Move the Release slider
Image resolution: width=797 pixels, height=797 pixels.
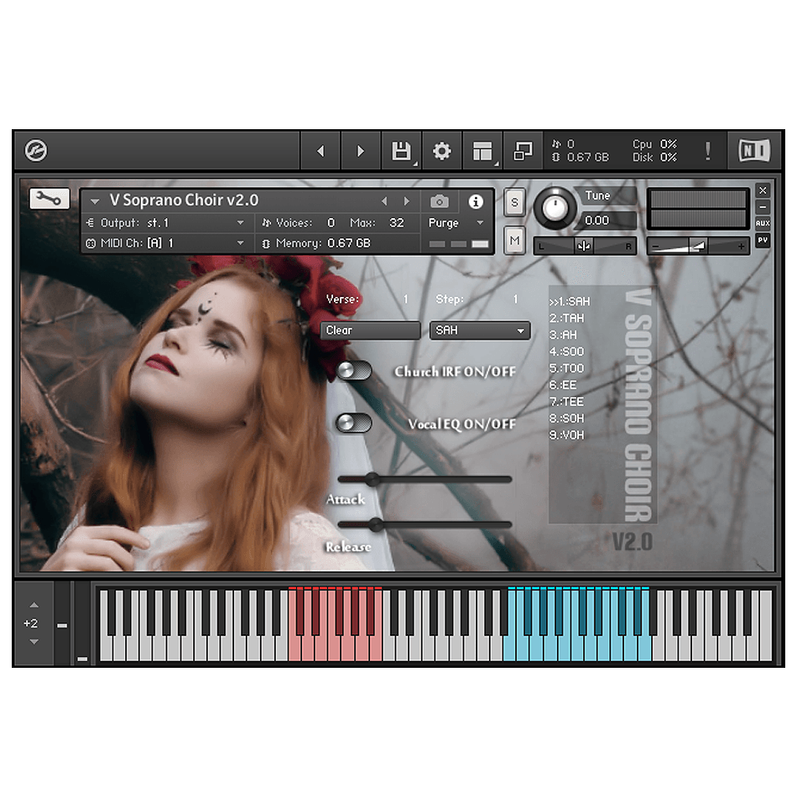[x=376, y=524]
